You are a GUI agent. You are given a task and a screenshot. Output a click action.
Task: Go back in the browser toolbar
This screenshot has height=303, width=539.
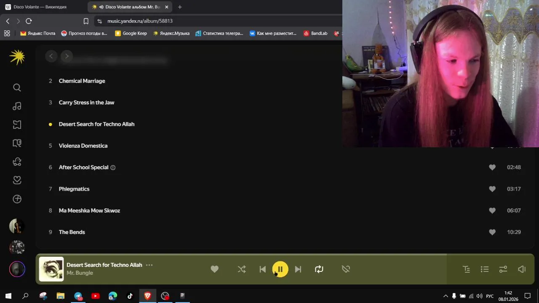pyautogui.click(x=8, y=21)
